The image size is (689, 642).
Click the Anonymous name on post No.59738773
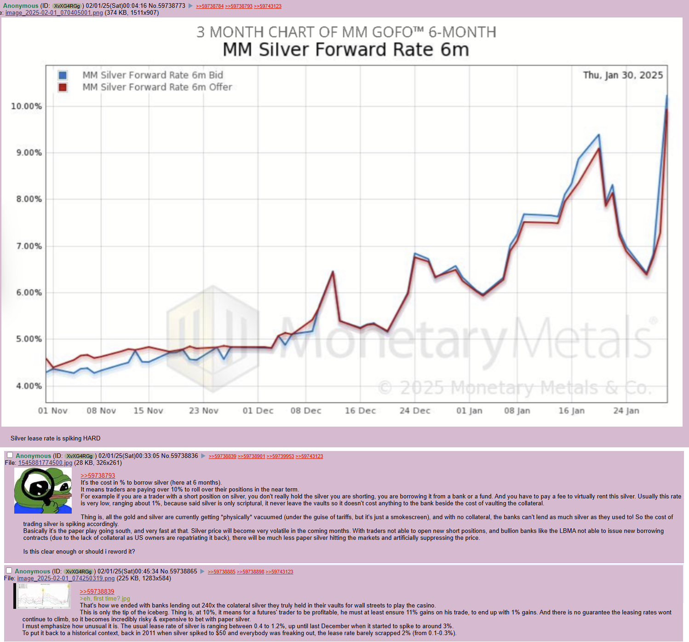point(21,6)
